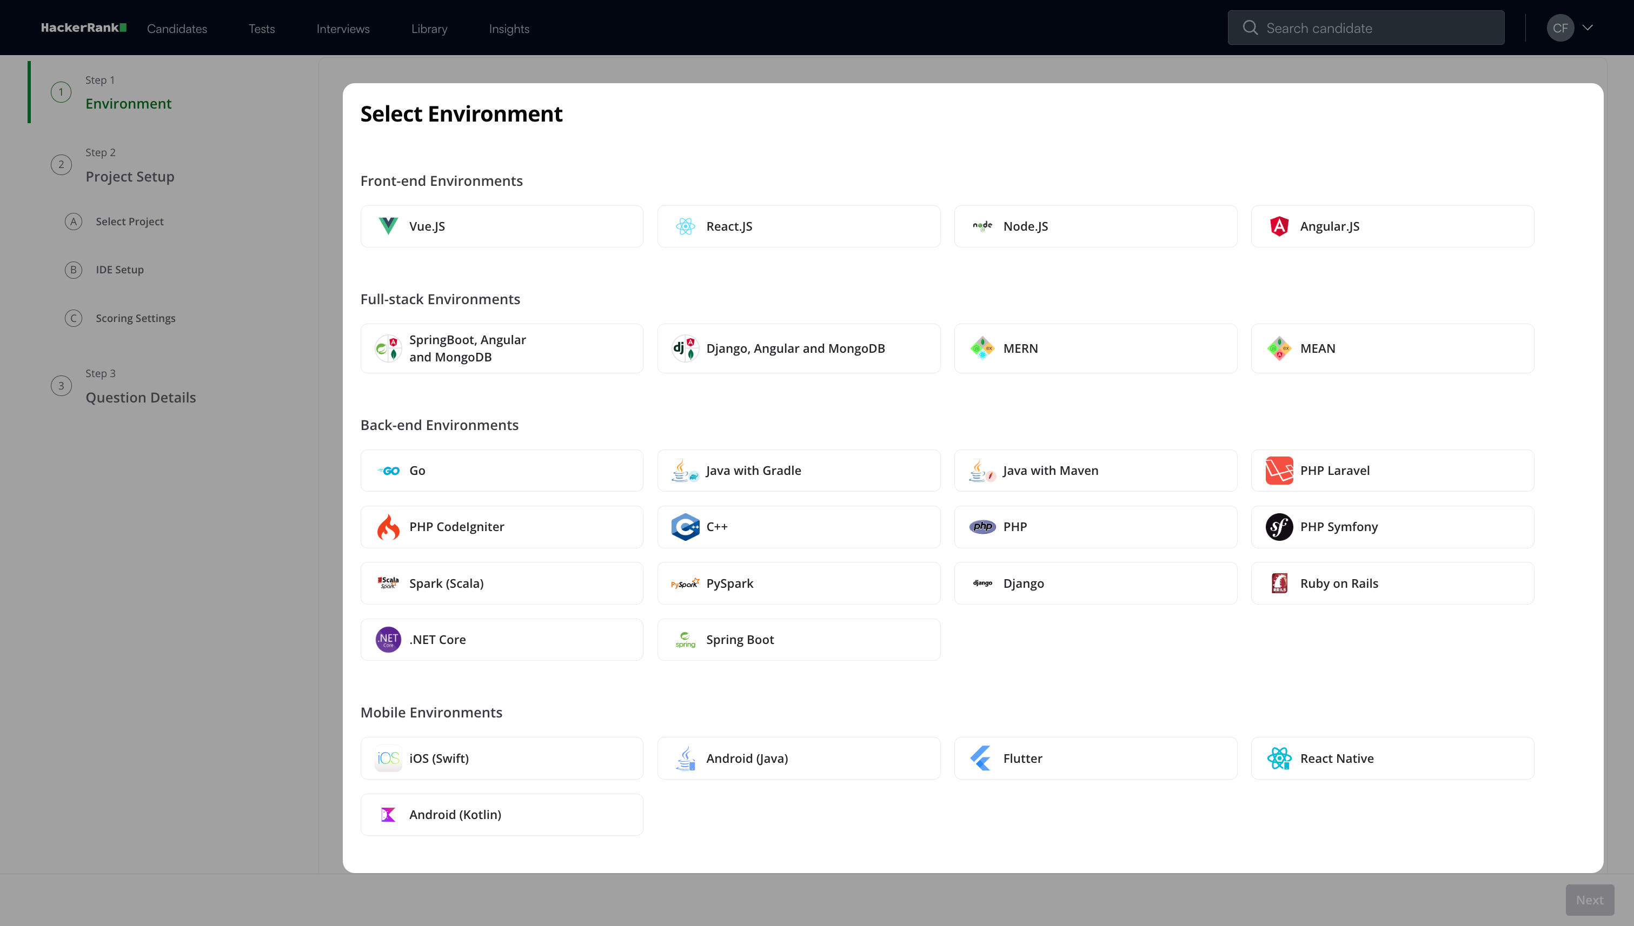1634x926 pixels.
Task: Click the Vue.JS logo icon
Action: click(388, 226)
